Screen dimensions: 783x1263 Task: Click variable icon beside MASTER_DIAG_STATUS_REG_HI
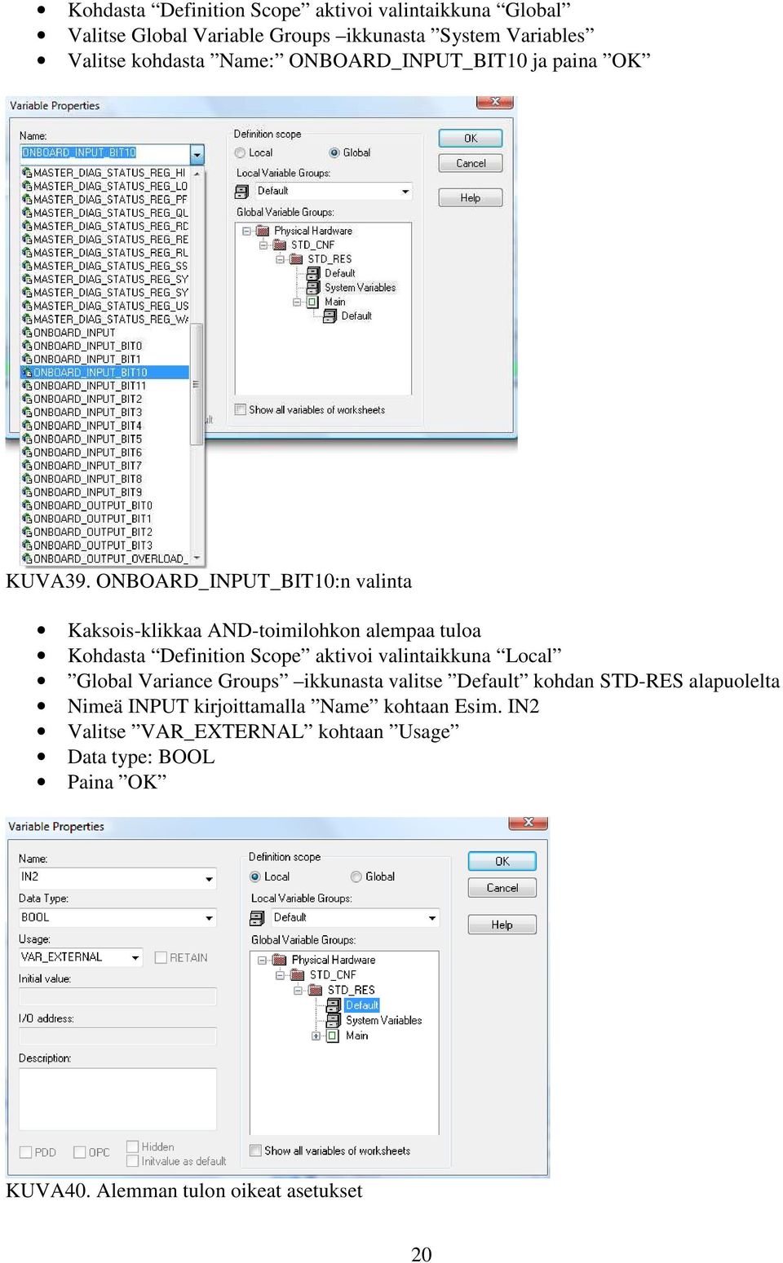click(x=27, y=173)
